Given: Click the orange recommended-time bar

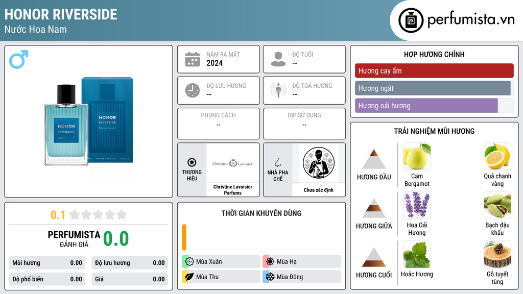Looking at the screenshot, I should point(184,237).
